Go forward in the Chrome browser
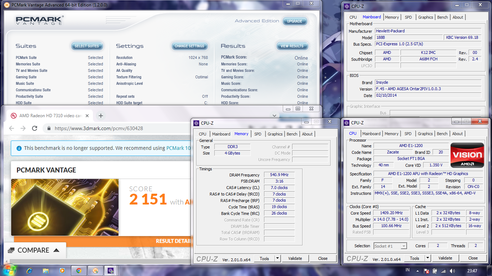 pyautogui.click(x=23, y=128)
